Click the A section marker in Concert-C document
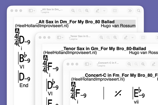 (x=73, y=84)
